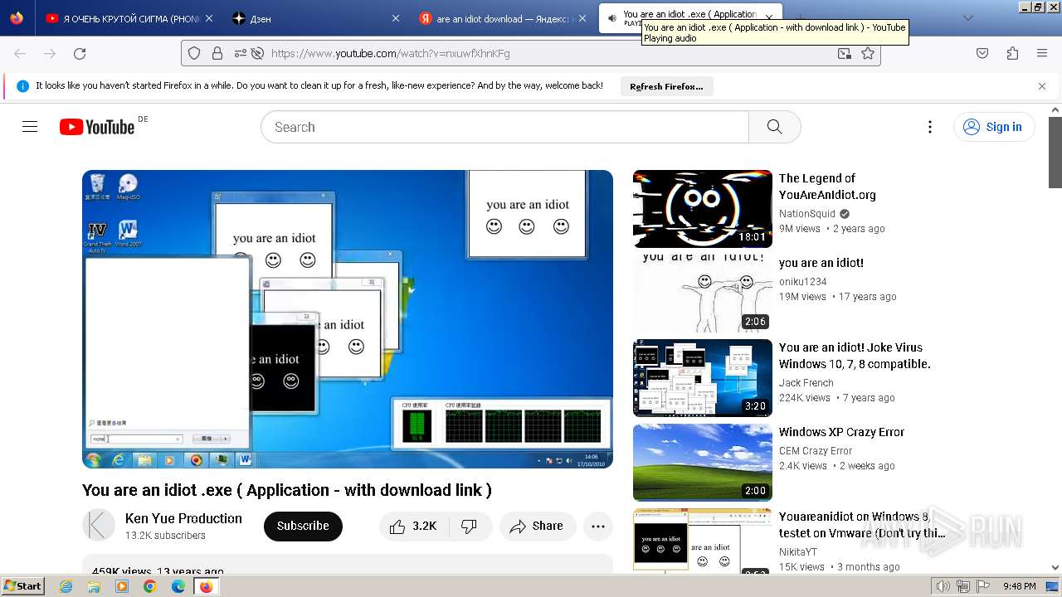Click the main video player
The image size is (1062, 597).
click(x=348, y=319)
